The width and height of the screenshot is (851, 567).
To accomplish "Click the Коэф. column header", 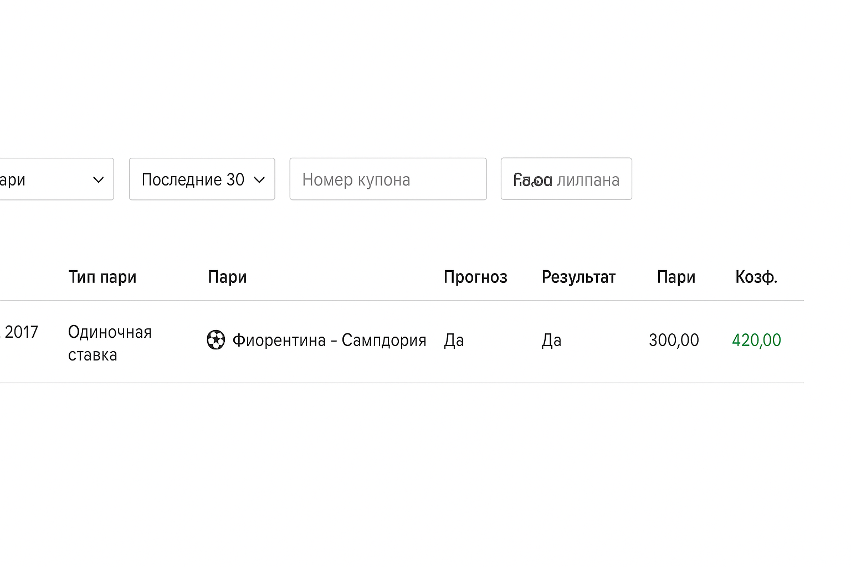I will pos(756,277).
